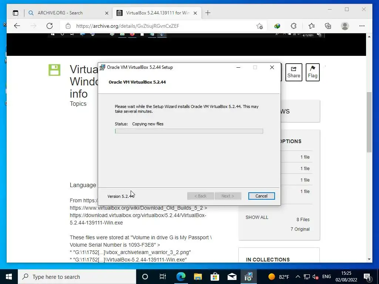Click SHOW ALL download options
The width and height of the screenshot is (379, 284).
(x=257, y=217)
